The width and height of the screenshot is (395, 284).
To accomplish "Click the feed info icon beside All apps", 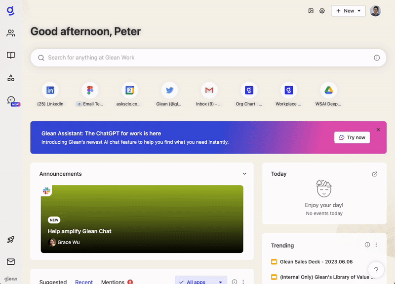I will (234, 282).
